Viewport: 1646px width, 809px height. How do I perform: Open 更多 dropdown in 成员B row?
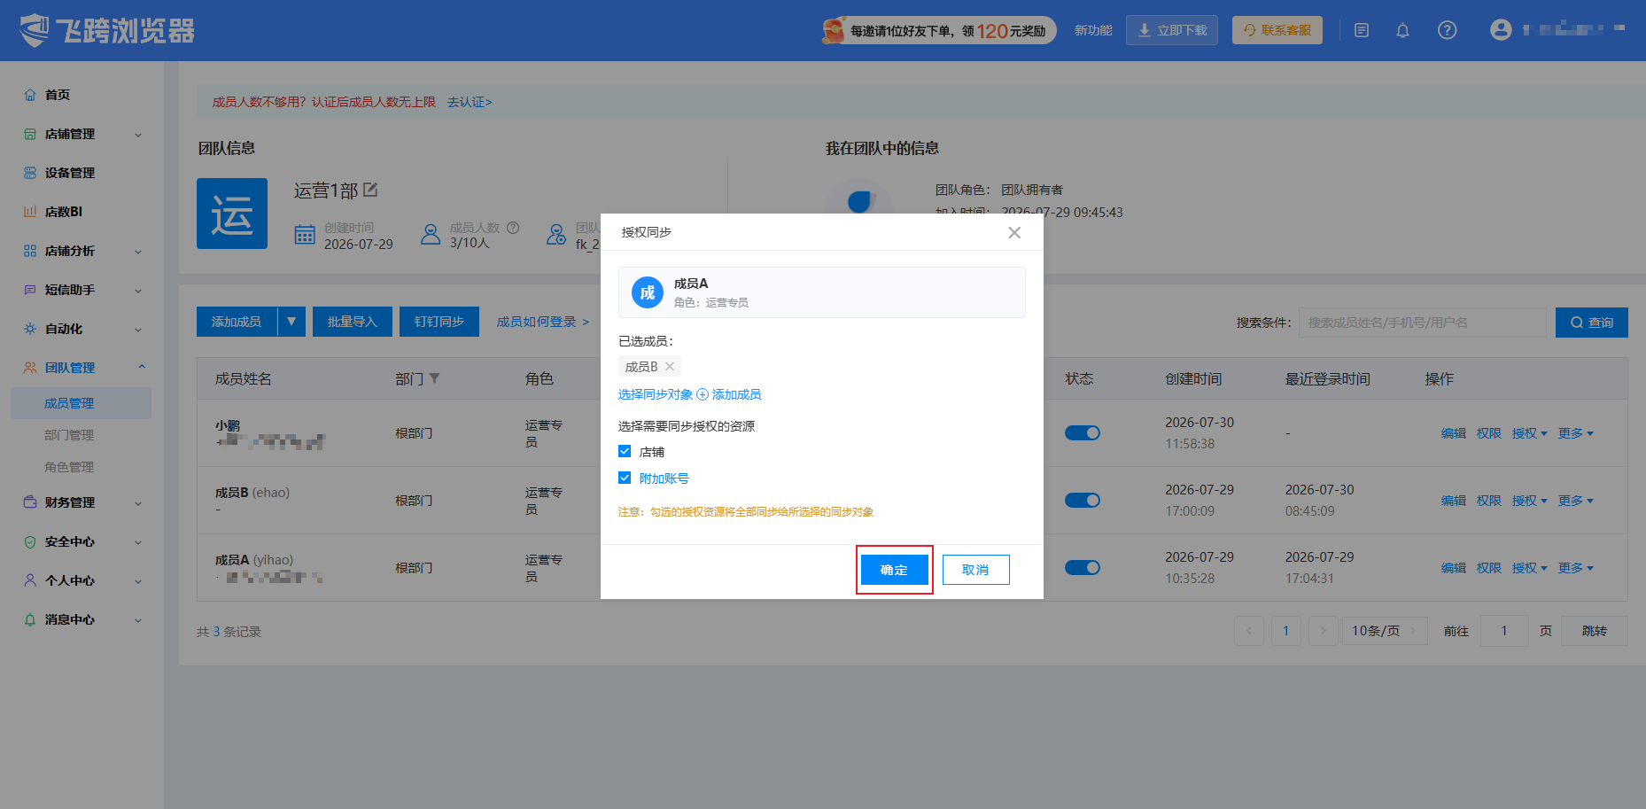click(x=1575, y=501)
